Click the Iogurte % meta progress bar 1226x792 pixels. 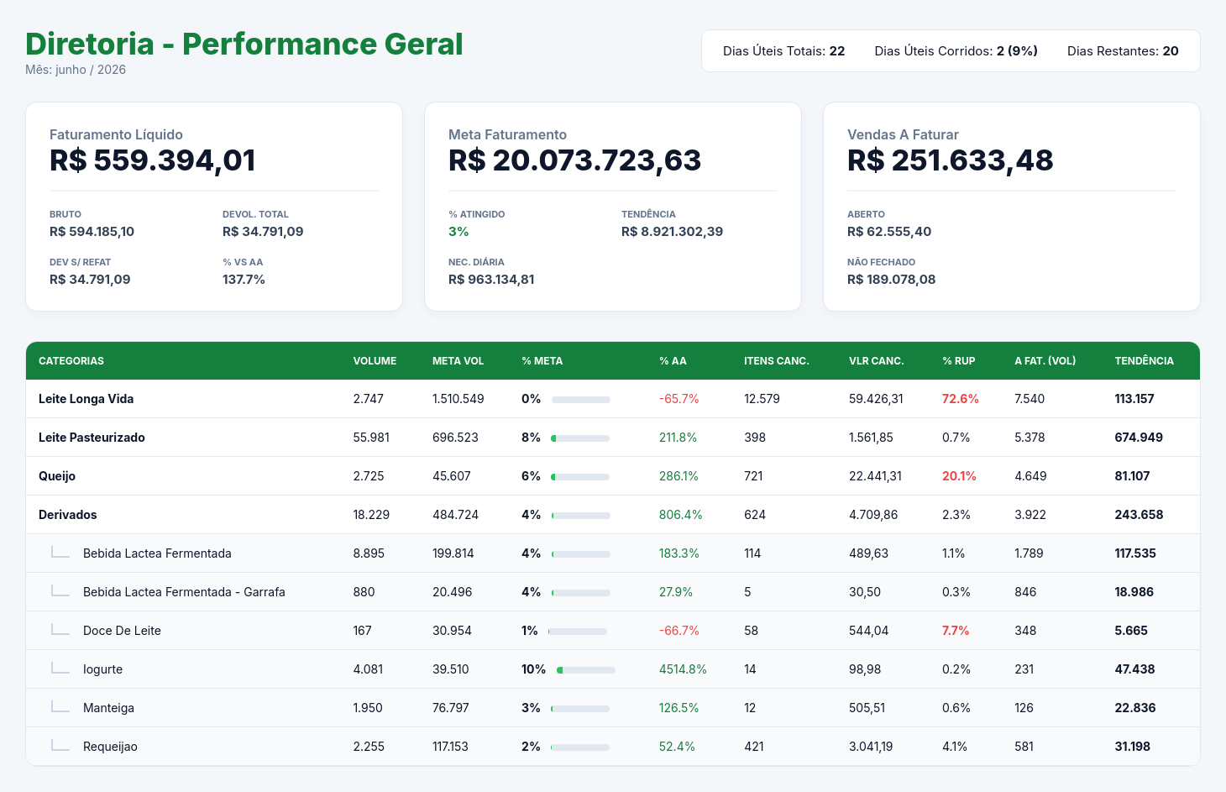pos(586,670)
